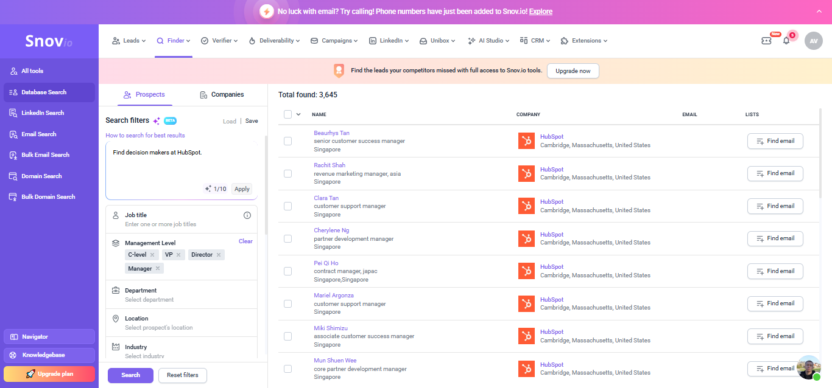Viewport: 832px width, 388px height.
Task: Expand the Finder dropdown menu
Action: coord(174,41)
